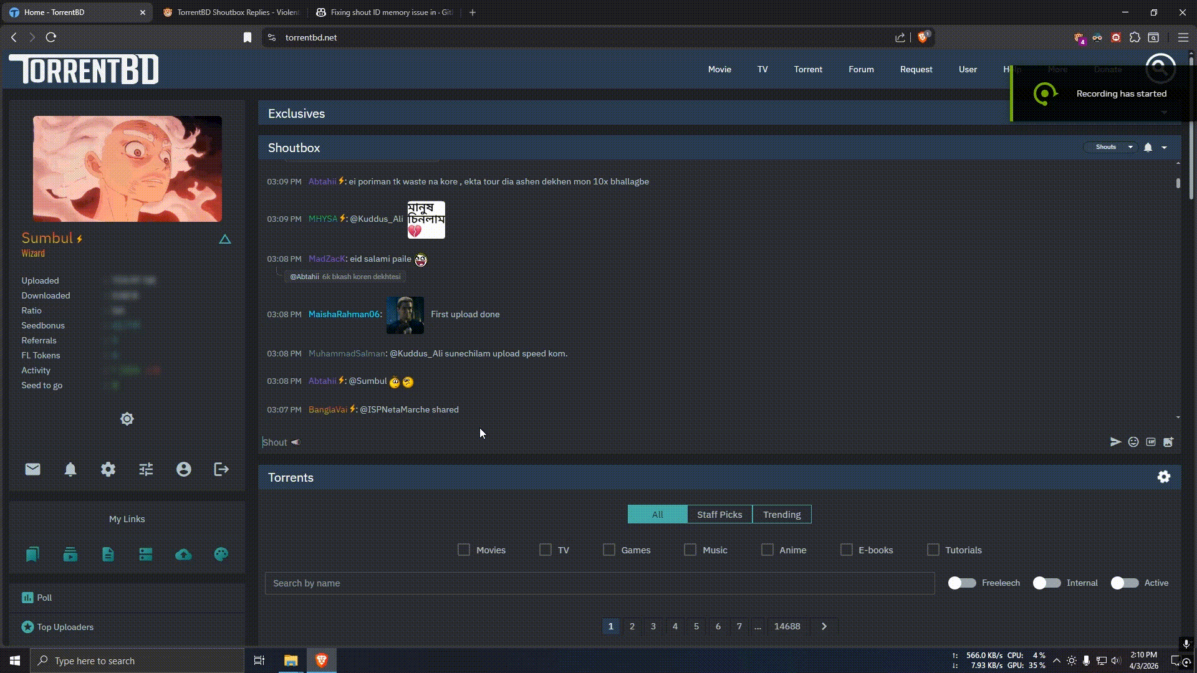Open the Forum menu in the navigation bar
1197x673 pixels.
(860, 69)
